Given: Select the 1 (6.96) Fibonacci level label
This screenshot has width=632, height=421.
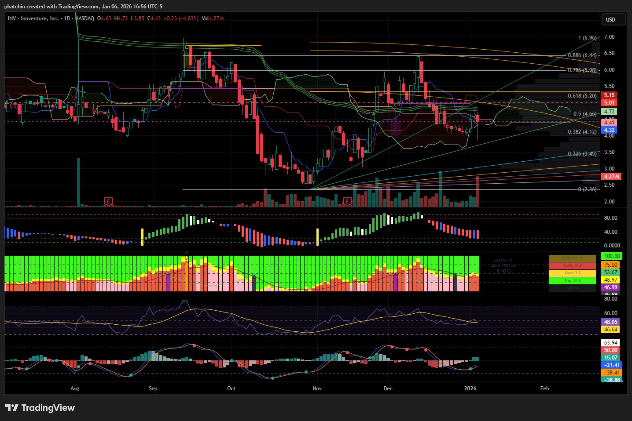Looking at the screenshot, I should point(587,38).
